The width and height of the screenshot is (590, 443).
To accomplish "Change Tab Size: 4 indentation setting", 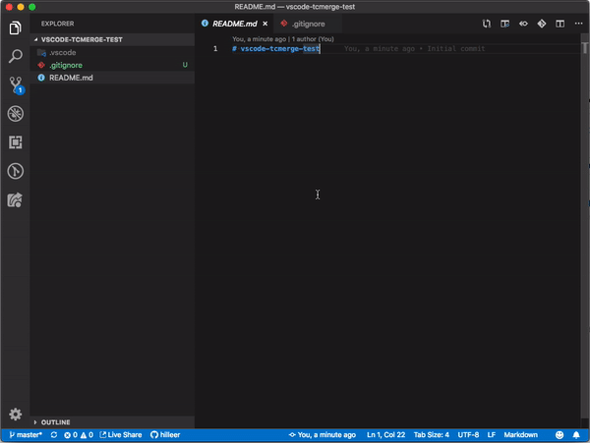I will click(432, 435).
